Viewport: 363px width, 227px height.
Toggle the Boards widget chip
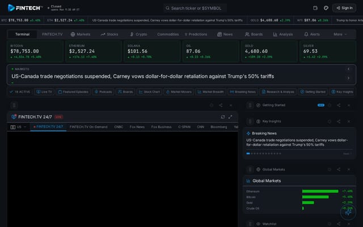[125, 92]
